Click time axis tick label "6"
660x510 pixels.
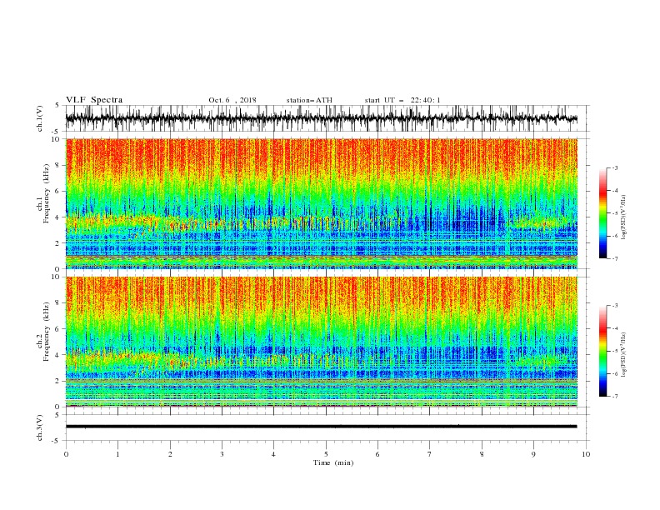377,454
